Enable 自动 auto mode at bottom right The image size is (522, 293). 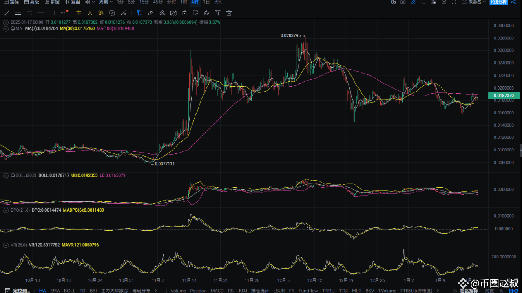[513, 290]
